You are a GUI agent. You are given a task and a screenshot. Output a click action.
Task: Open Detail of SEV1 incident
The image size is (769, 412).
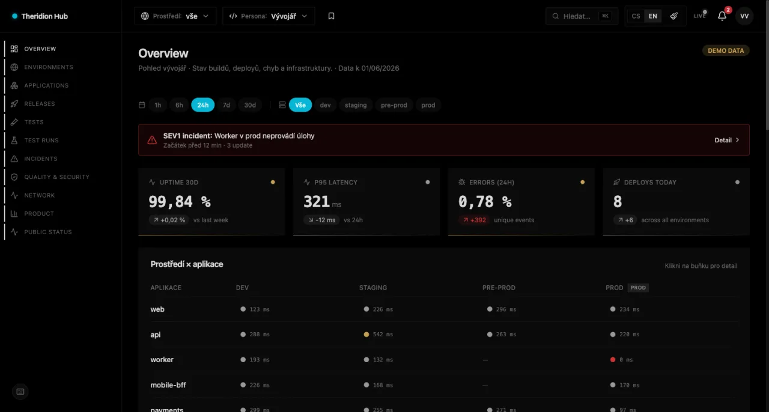[x=727, y=140]
